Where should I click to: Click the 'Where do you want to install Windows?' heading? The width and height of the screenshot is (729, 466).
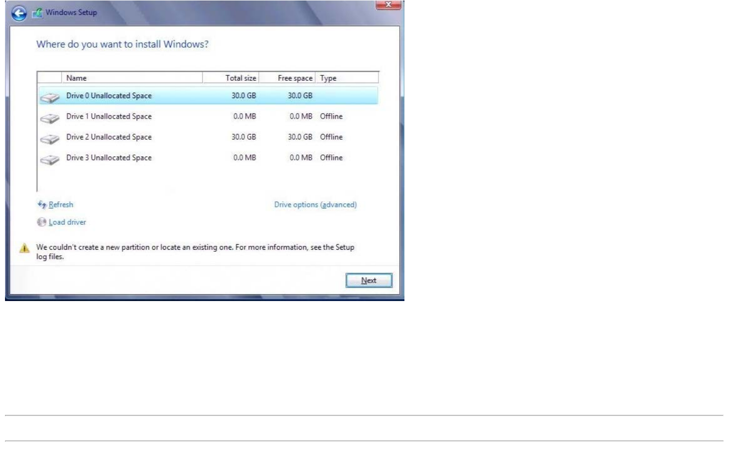tap(122, 44)
